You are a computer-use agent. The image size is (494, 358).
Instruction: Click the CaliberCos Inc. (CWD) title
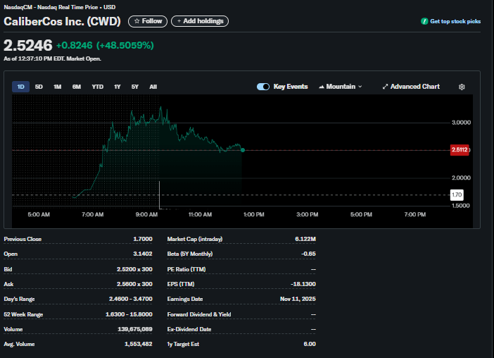(62, 21)
